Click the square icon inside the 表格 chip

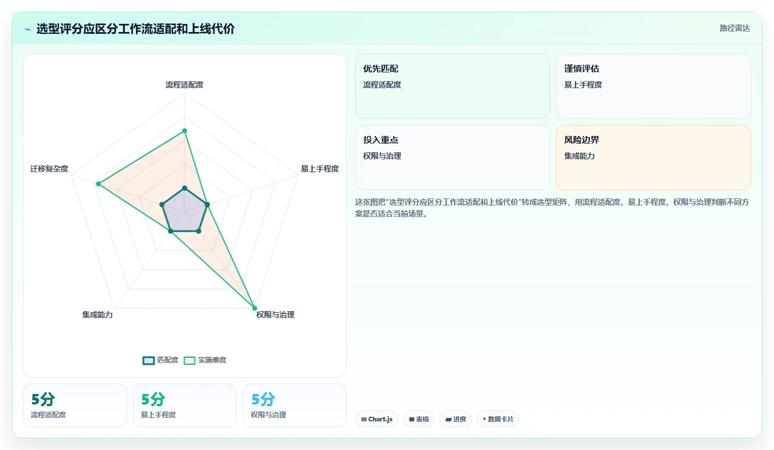click(x=411, y=419)
